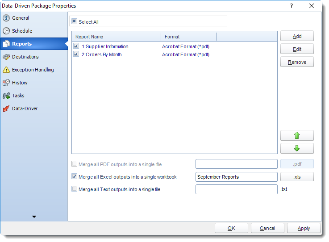Click the Cancel button
This screenshot has height=242, width=329.
tap(267, 228)
